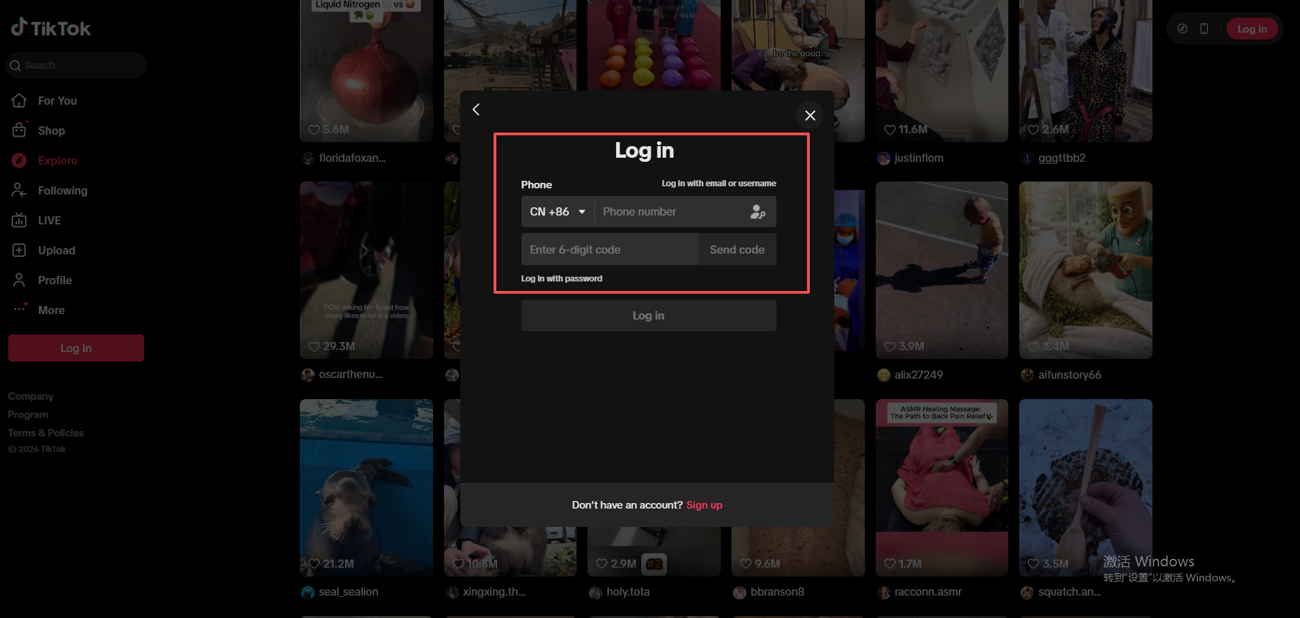Open the LIVE section

pyautogui.click(x=49, y=220)
